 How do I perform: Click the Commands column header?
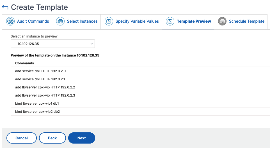[24, 63]
